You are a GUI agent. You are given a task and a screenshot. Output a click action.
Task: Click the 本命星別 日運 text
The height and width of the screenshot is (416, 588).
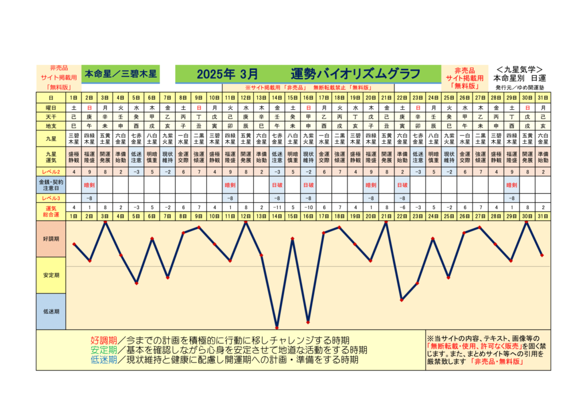point(519,78)
